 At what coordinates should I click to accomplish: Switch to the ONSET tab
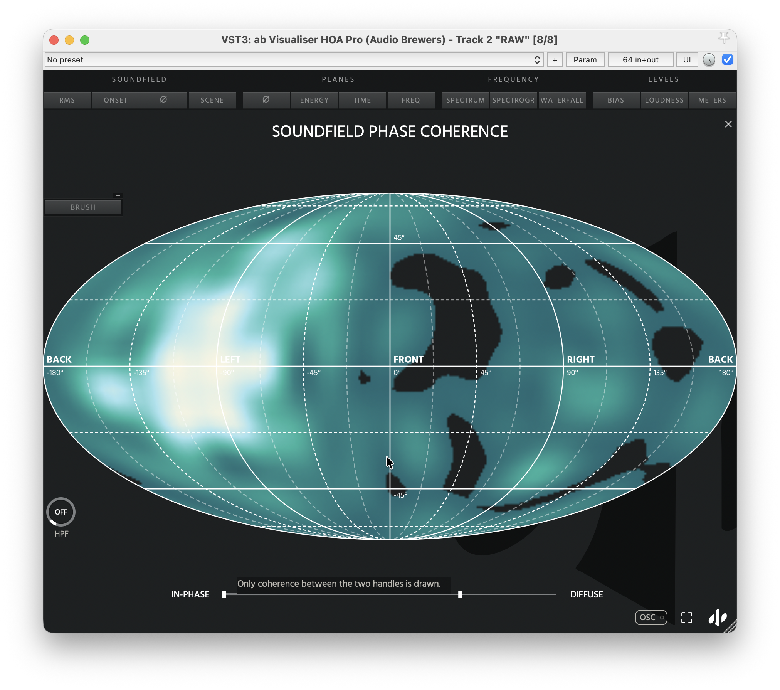116,100
